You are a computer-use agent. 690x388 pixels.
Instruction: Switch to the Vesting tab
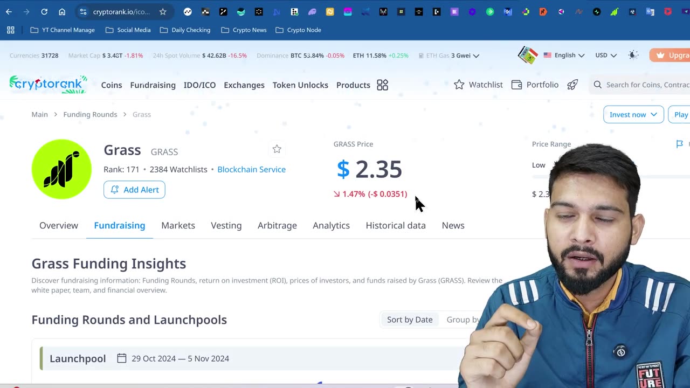[226, 225]
